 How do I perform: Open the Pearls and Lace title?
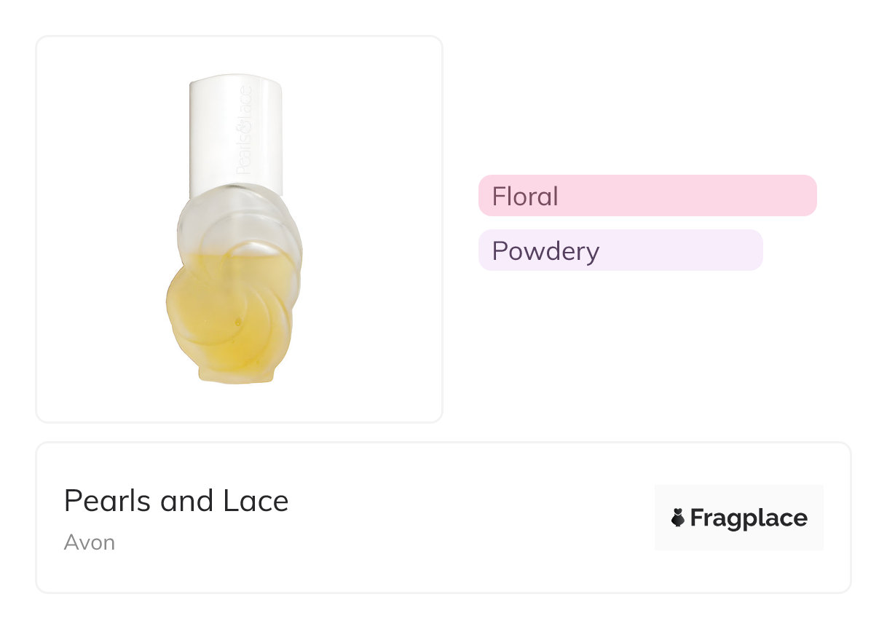[x=176, y=501]
